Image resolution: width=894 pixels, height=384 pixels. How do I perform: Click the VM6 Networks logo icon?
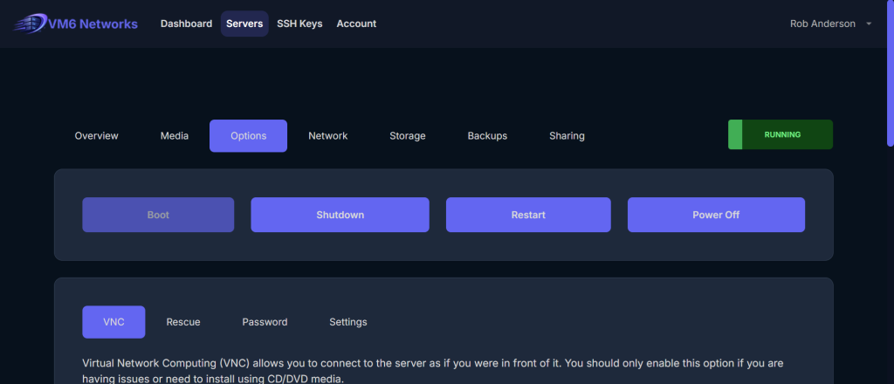click(30, 24)
